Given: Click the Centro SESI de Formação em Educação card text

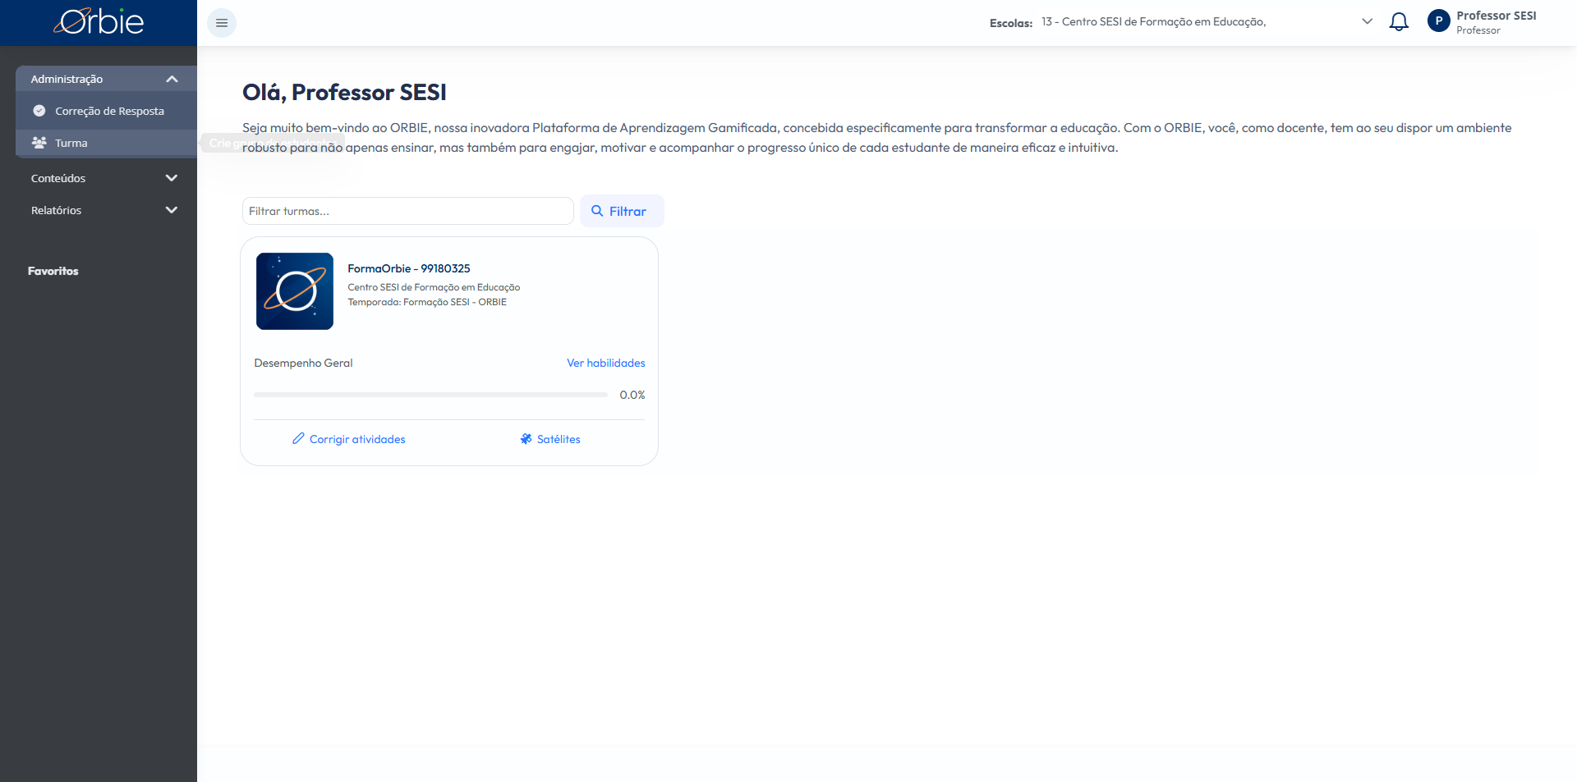Looking at the screenshot, I should pos(434,287).
